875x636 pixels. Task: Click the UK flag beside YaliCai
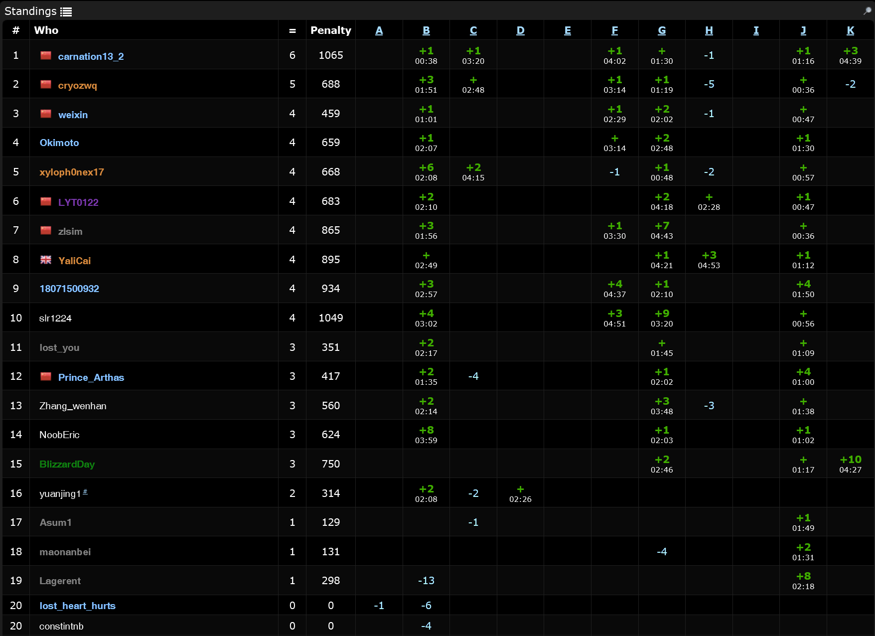coord(46,260)
